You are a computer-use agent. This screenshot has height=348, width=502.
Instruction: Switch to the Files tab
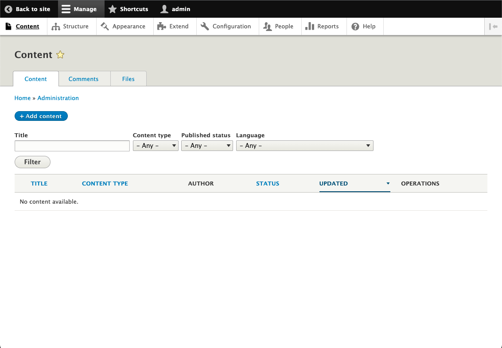click(x=128, y=79)
